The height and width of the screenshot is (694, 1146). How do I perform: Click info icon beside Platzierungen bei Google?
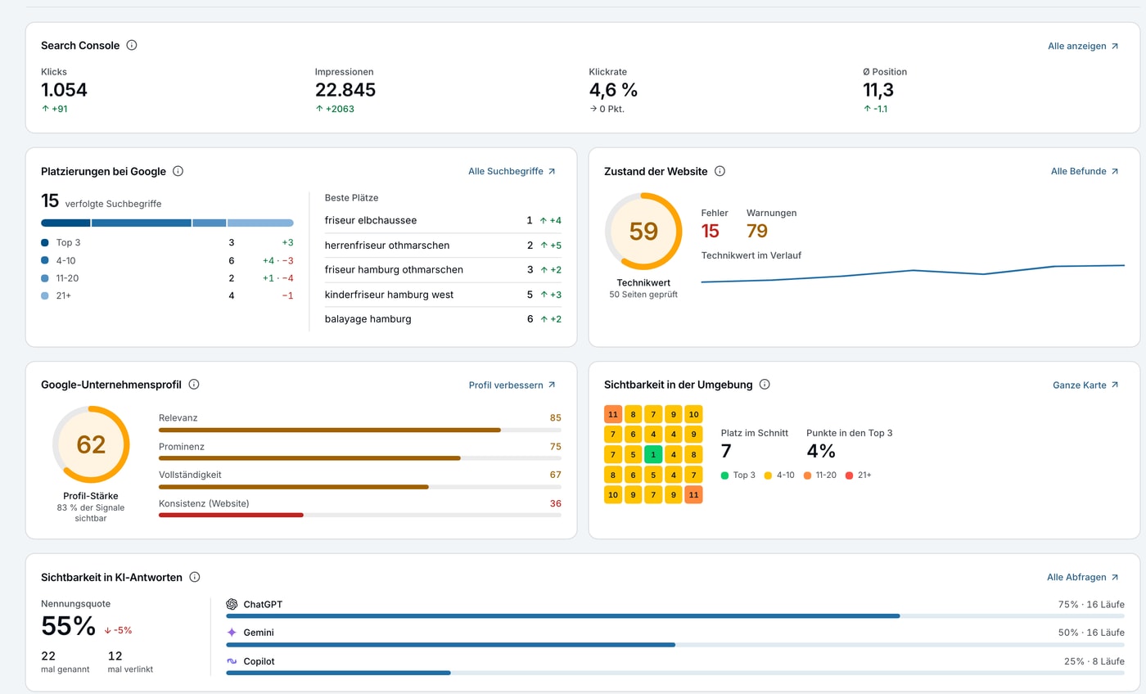tap(178, 171)
